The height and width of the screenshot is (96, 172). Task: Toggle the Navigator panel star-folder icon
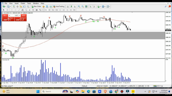(x=21, y=6)
